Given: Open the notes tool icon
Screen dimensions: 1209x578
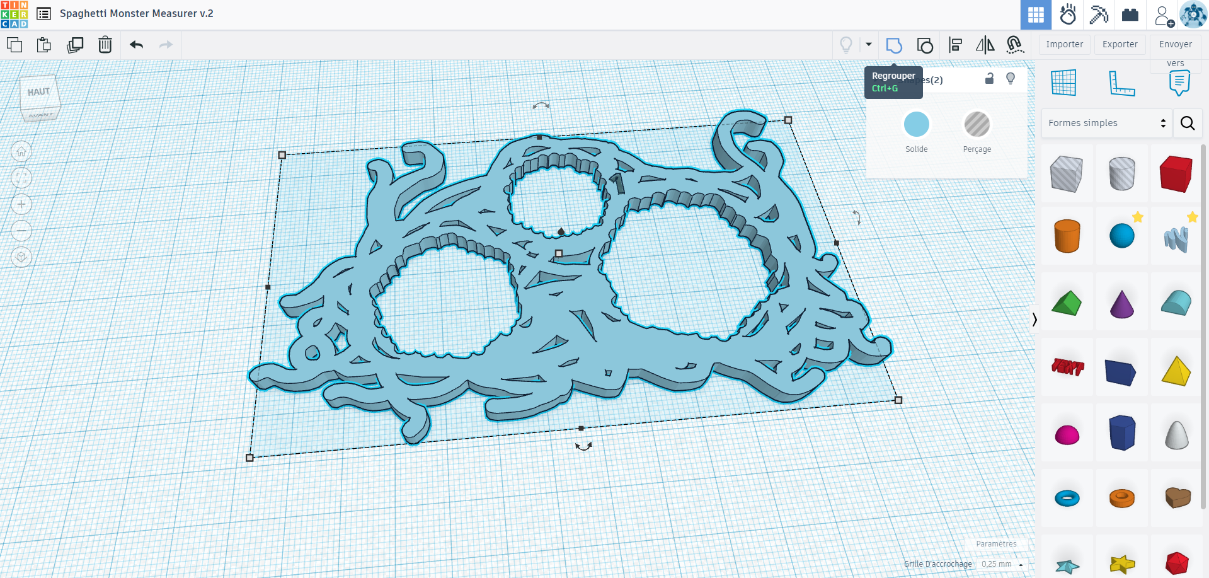Looking at the screenshot, I should tap(1179, 83).
